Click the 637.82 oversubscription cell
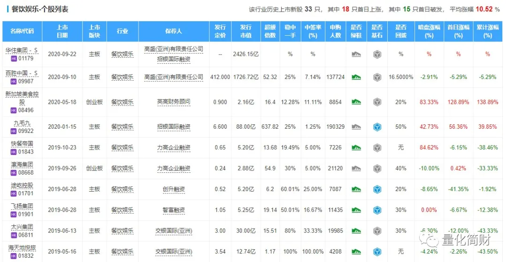The image size is (507, 262). (270, 127)
